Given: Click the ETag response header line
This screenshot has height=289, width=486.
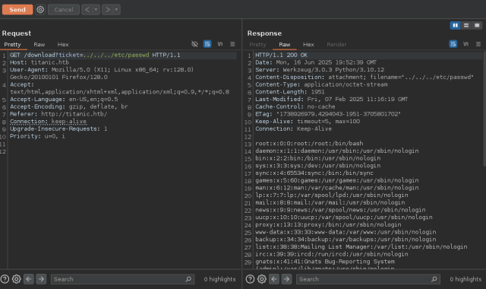Looking at the screenshot, I should click(327, 114).
